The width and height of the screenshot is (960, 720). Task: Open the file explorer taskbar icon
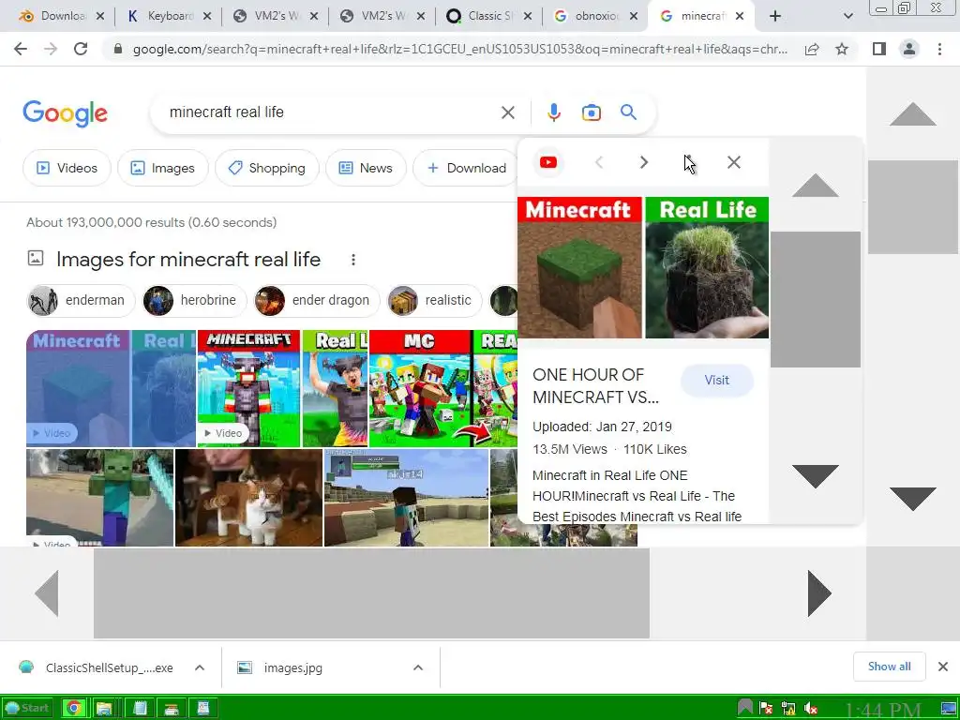coord(105,709)
